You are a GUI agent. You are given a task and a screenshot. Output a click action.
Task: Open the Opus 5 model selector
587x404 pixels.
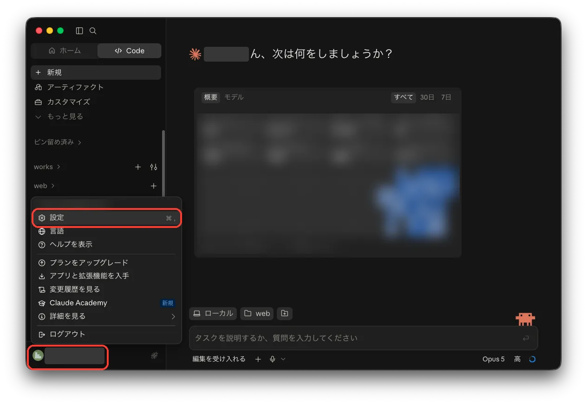[x=493, y=359]
